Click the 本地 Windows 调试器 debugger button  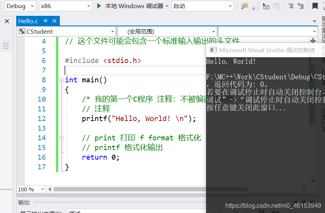[134, 6]
